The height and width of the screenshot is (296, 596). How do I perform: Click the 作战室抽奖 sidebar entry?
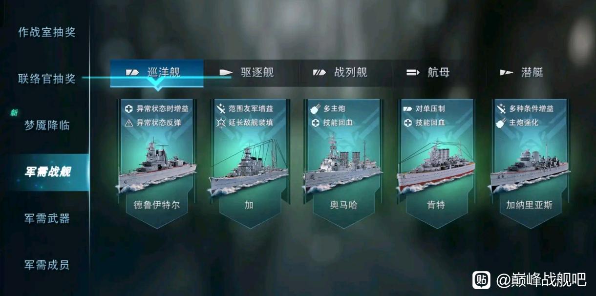tap(47, 32)
